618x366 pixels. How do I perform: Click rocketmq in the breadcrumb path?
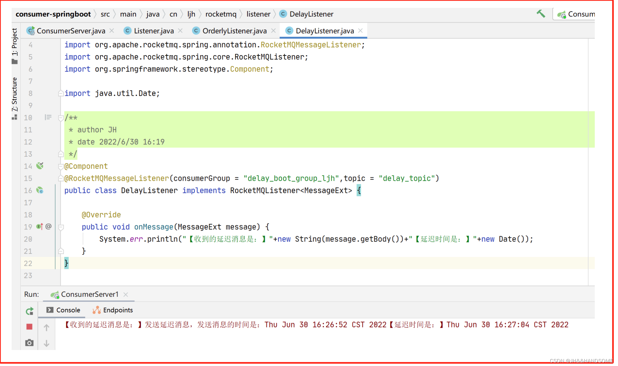(221, 14)
